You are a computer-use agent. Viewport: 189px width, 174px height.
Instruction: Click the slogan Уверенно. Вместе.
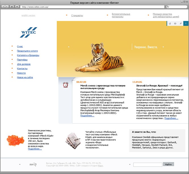click(146, 47)
